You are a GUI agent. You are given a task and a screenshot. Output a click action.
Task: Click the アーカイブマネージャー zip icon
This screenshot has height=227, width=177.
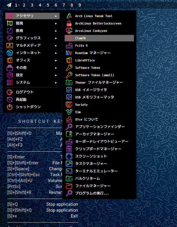click(x=69, y=134)
